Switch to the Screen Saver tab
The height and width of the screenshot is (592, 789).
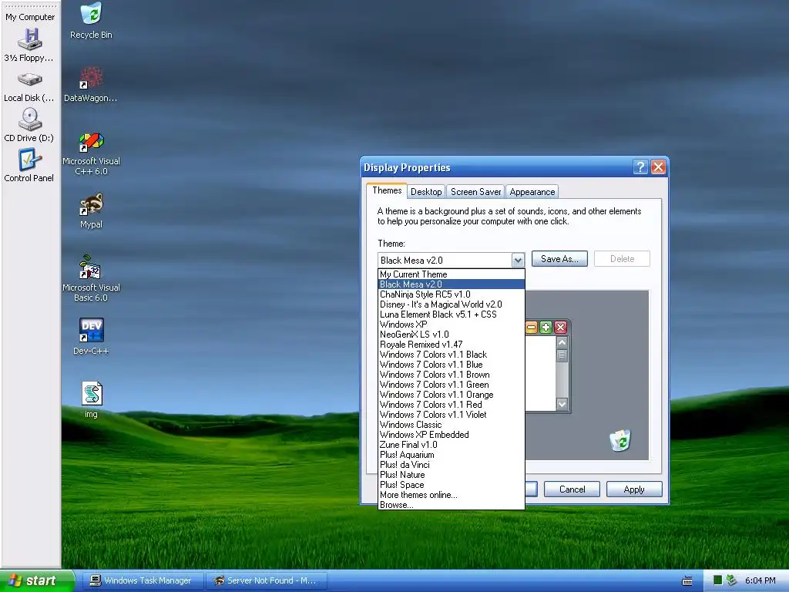[x=475, y=192]
